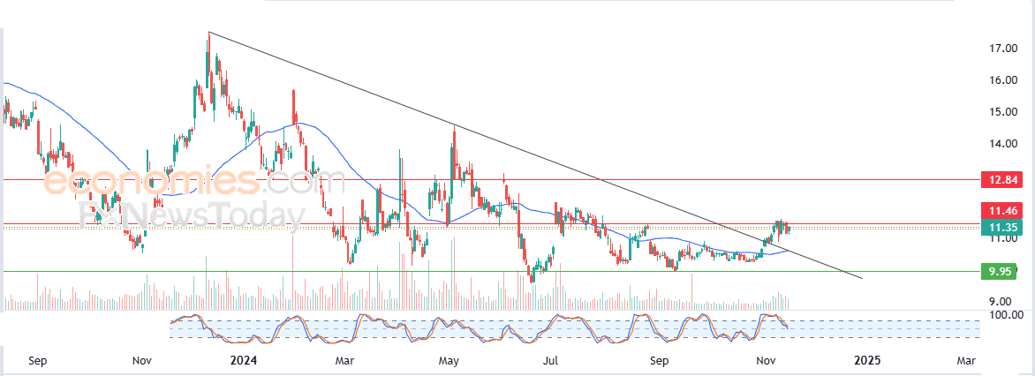This screenshot has height=376, width=1035.
Task: Click the Sep label after Jul
Action: (x=660, y=361)
